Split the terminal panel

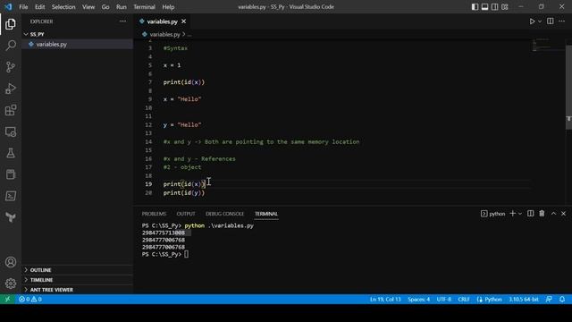(x=530, y=214)
